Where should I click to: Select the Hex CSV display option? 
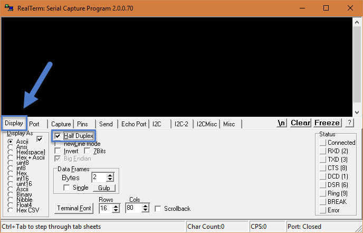(10, 210)
